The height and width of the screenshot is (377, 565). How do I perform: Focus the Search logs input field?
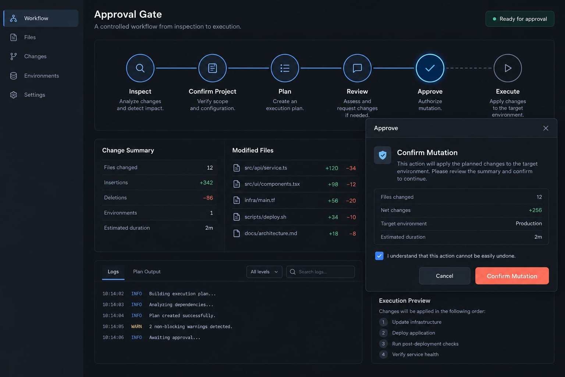320,272
